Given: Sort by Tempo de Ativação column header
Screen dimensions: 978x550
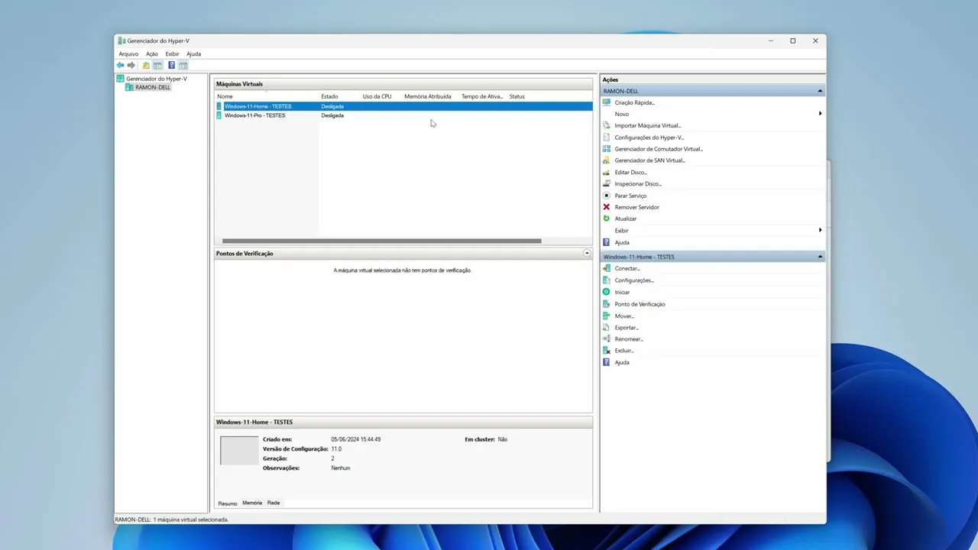Looking at the screenshot, I should coord(483,96).
